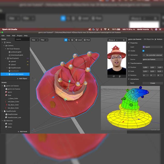Open simulator hamburger menu beside iPhone 8
The width and height of the screenshot is (164, 164).
tap(123, 40)
